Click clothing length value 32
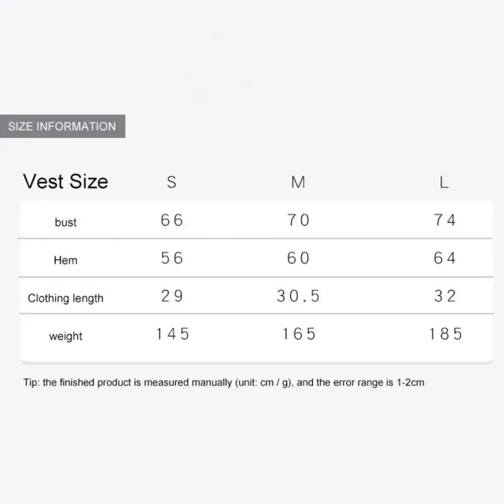The height and width of the screenshot is (504, 504). [445, 295]
